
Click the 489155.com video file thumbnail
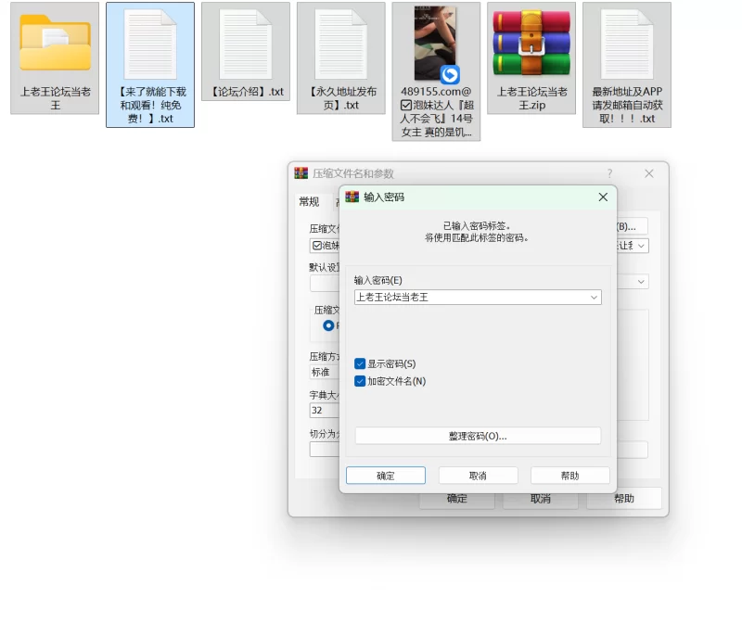pos(436,45)
